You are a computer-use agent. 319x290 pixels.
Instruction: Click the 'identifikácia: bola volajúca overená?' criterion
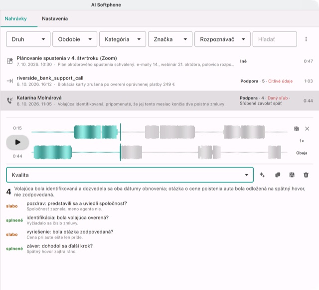click(68, 218)
